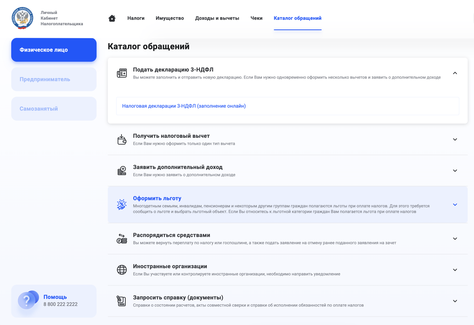The image size is (474, 325).
Task: Click the funds transfer arrows icon
Action: pos(122,238)
